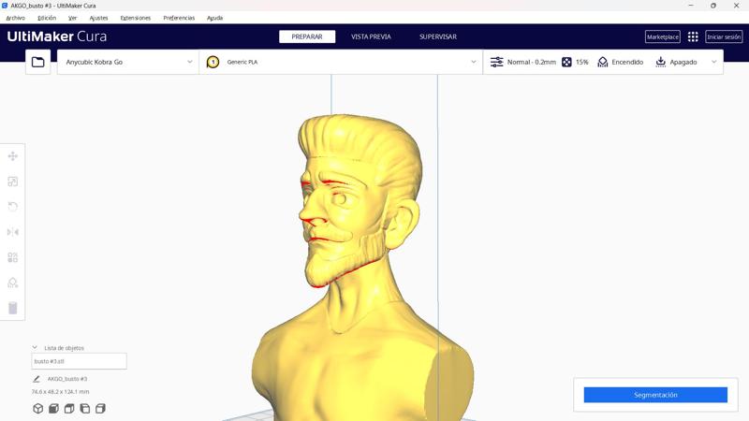Open the Ajustes menu
The width and height of the screenshot is (749, 421).
(99, 18)
